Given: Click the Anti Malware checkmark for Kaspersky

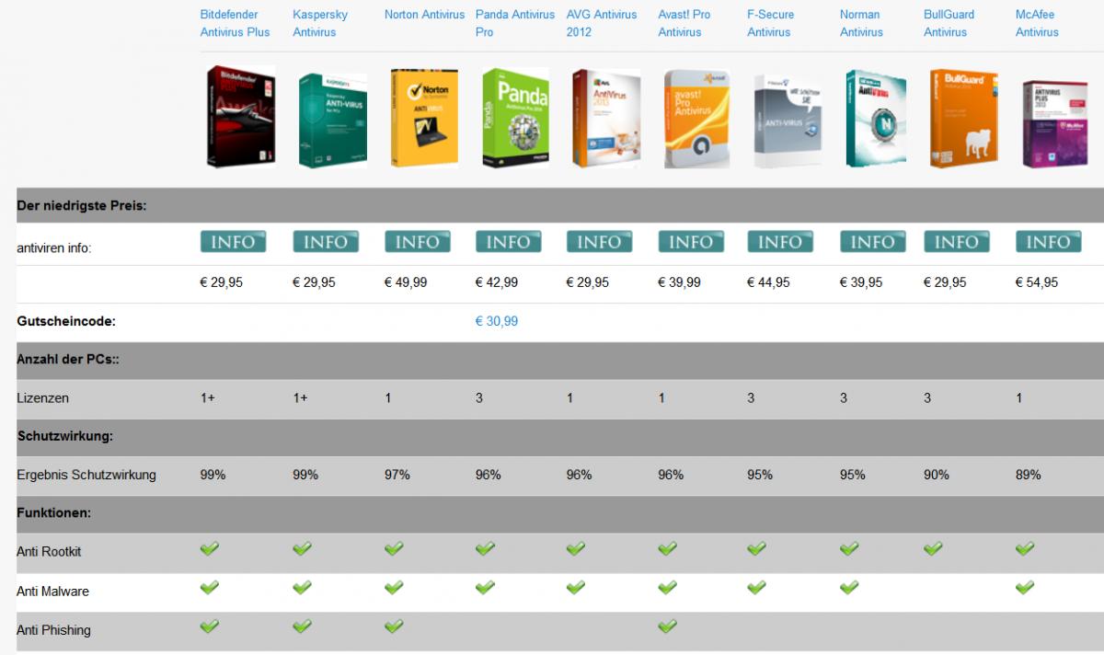Looking at the screenshot, I should point(302,587).
